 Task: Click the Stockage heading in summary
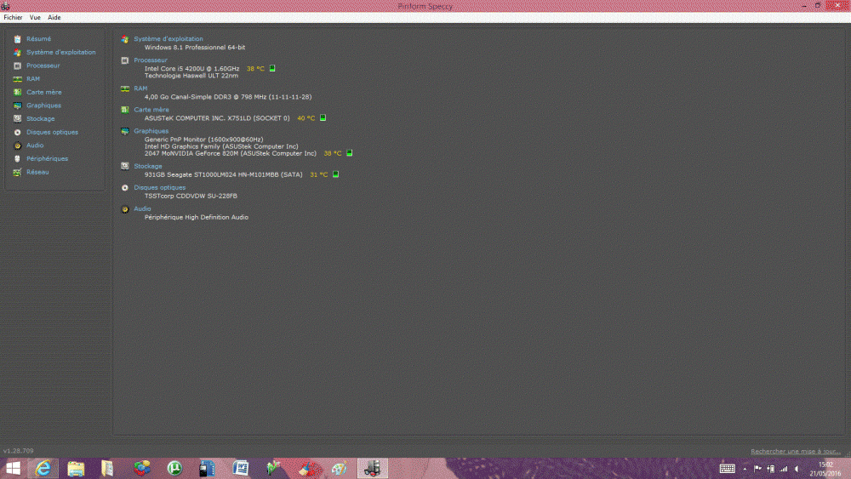point(147,166)
